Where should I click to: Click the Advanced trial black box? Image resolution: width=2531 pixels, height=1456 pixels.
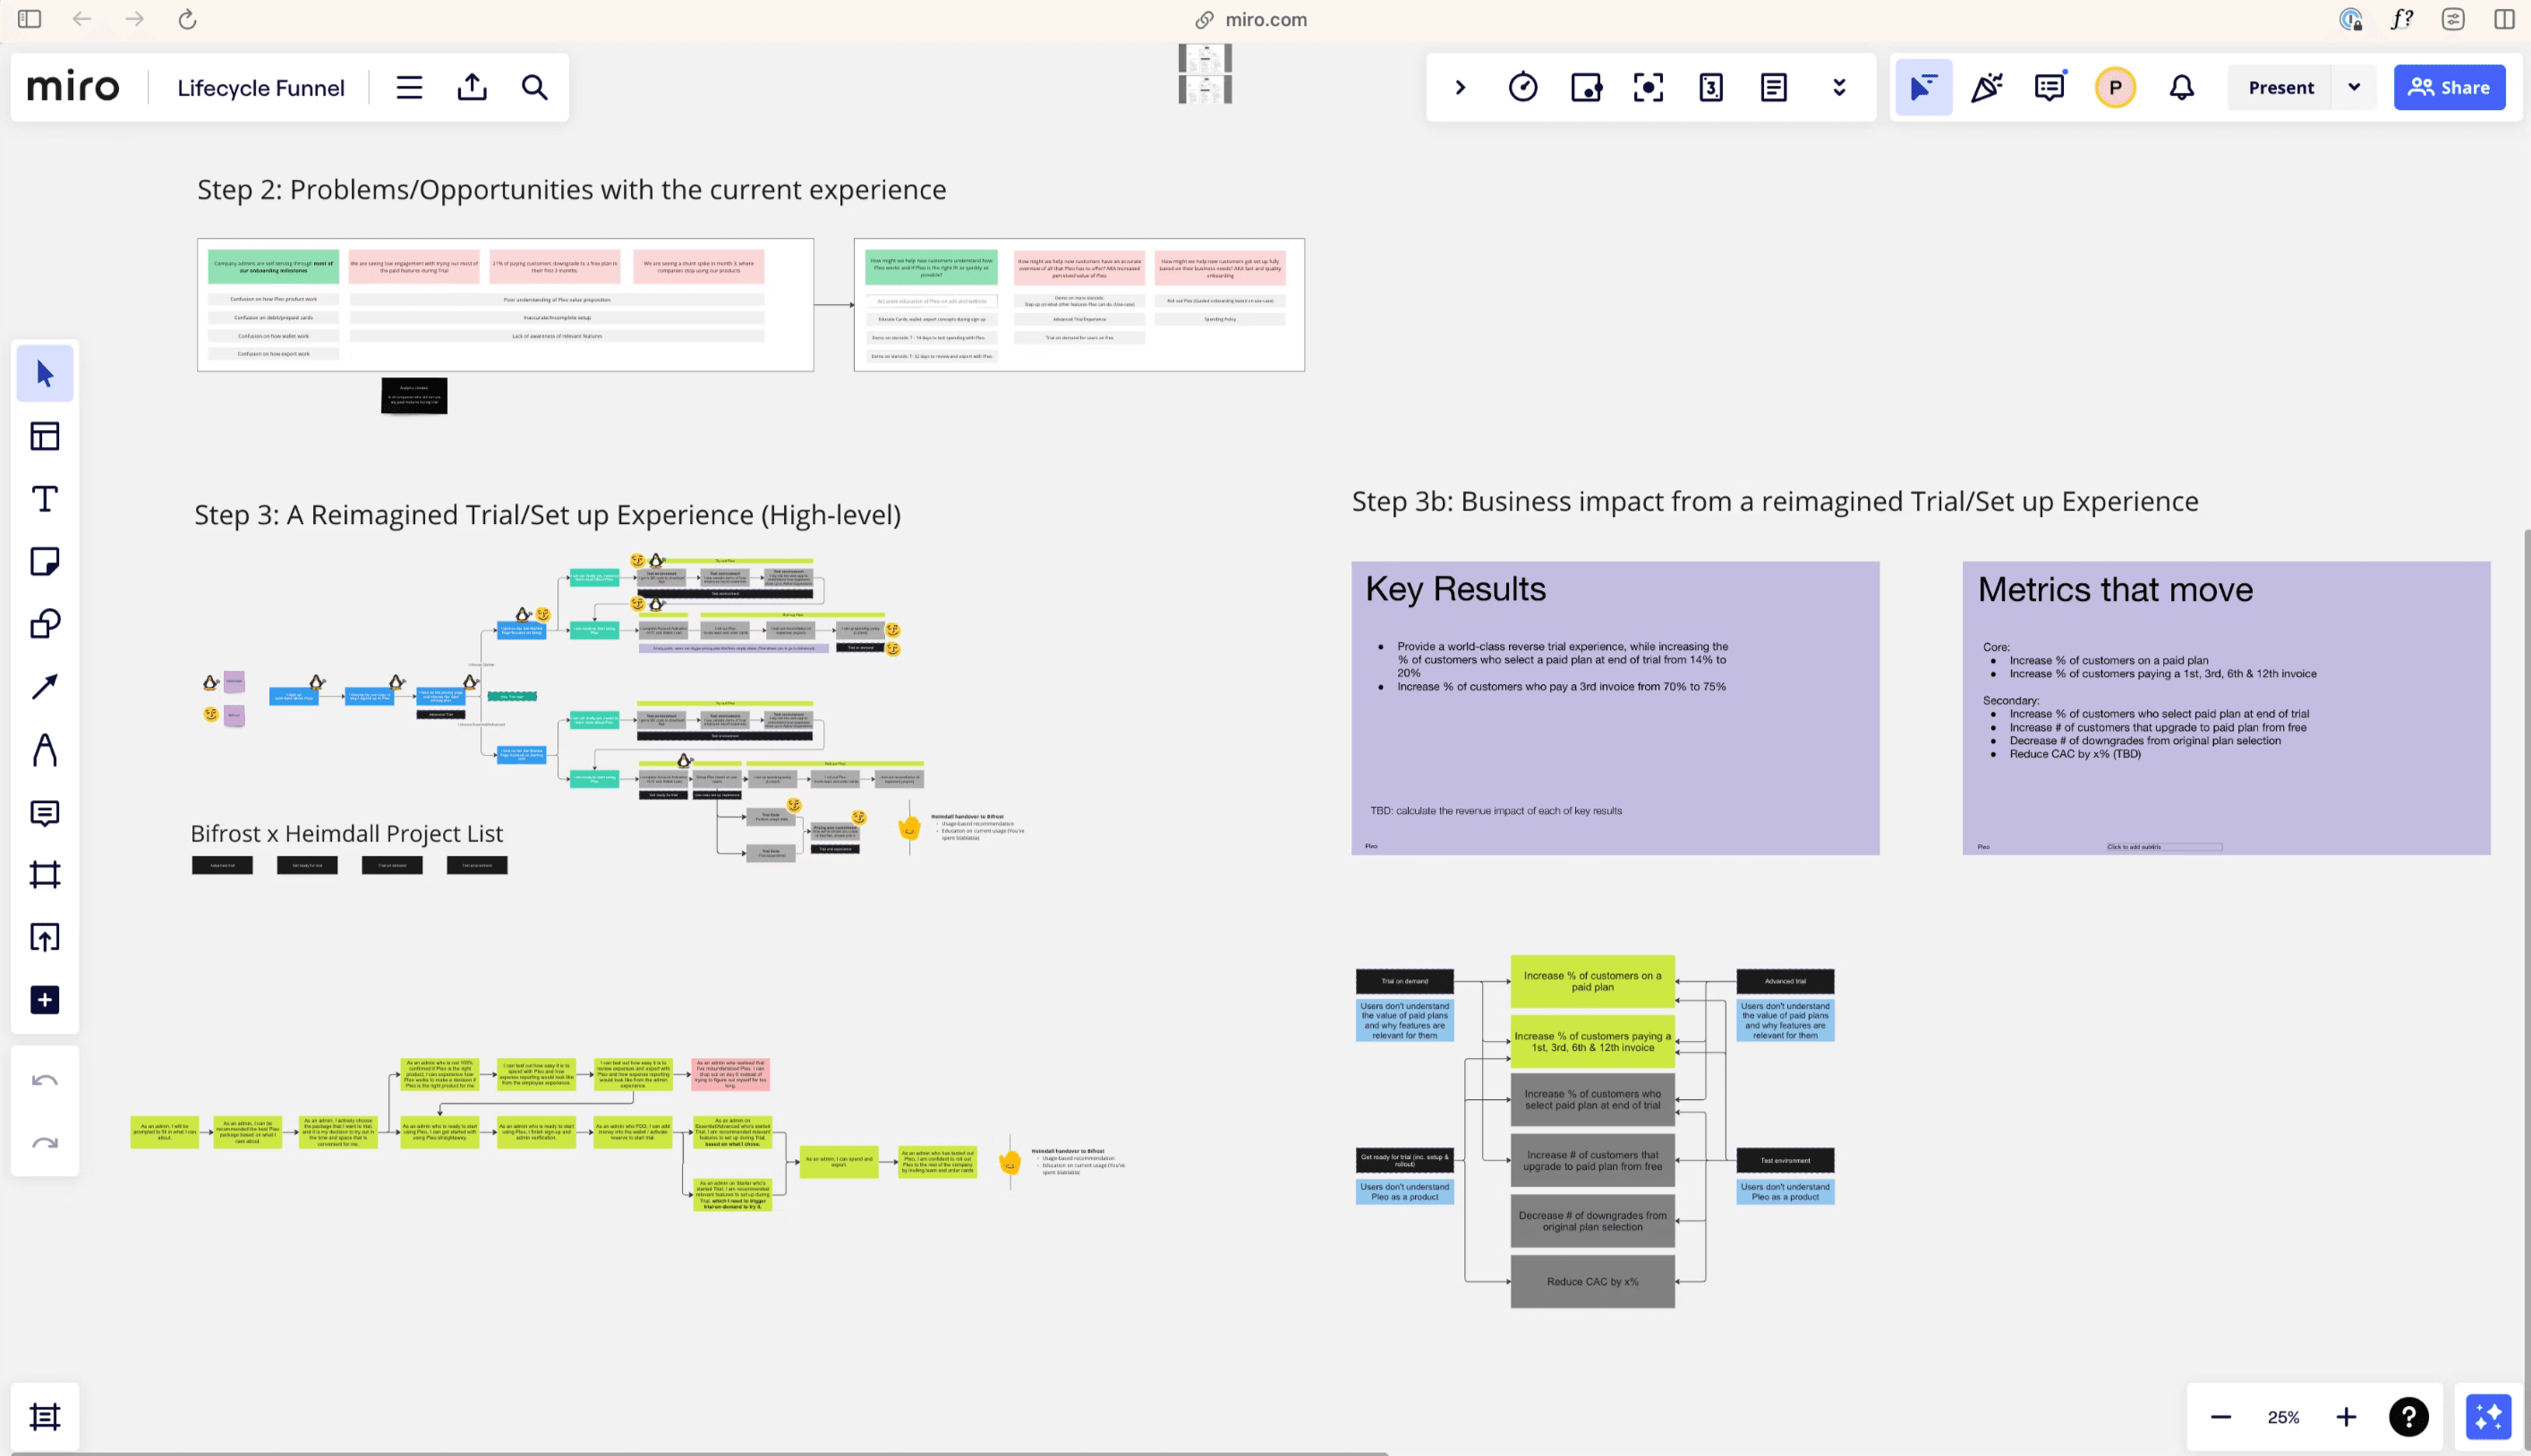click(x=1785, y=981)
